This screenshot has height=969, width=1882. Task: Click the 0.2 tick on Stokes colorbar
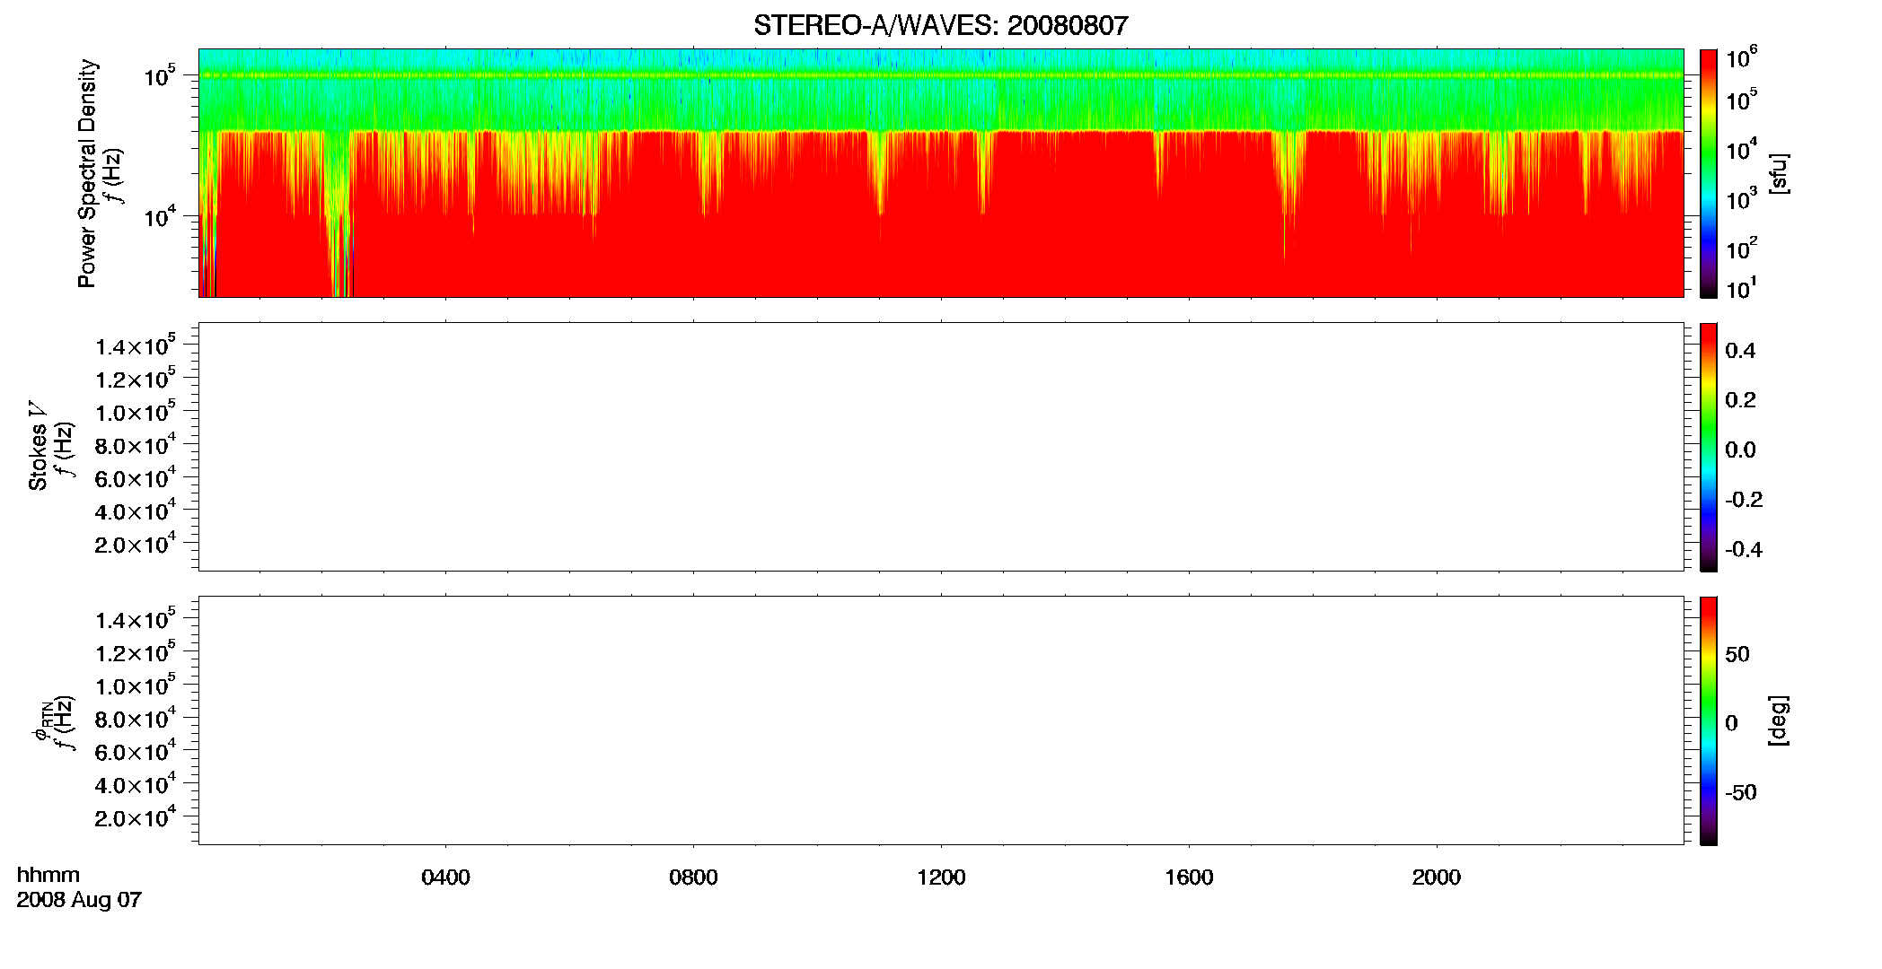coord(1740,400)
